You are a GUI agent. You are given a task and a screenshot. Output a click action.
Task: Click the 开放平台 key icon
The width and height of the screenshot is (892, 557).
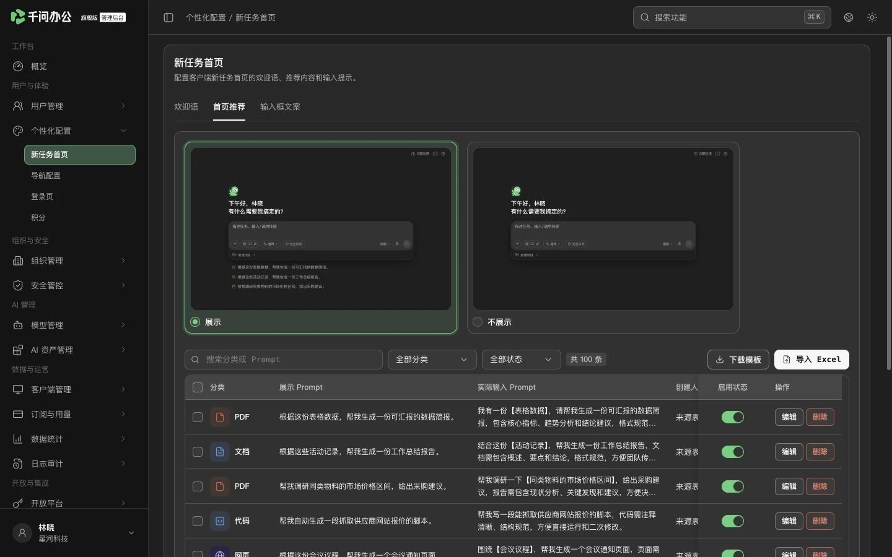(x=18, y=503)
